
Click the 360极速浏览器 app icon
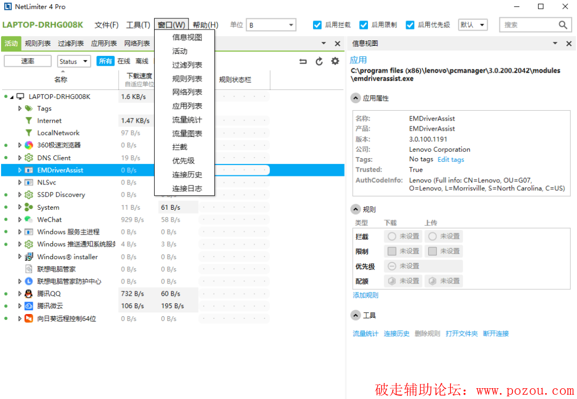(29, 145)
